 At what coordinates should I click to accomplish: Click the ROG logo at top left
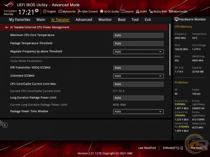[9, 5]
